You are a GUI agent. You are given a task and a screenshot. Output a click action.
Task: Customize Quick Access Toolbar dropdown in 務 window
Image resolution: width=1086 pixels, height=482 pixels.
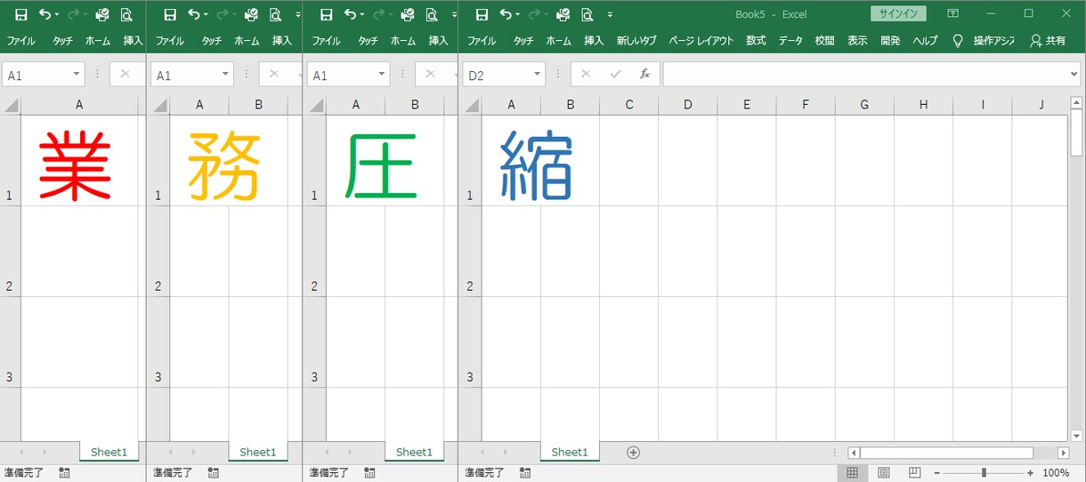pos(298,14)
